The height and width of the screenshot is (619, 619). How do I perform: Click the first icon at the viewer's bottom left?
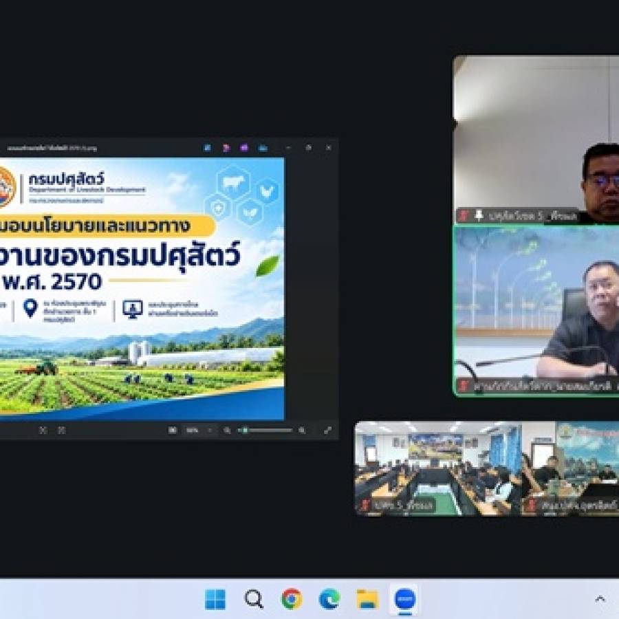coord(43,431)
